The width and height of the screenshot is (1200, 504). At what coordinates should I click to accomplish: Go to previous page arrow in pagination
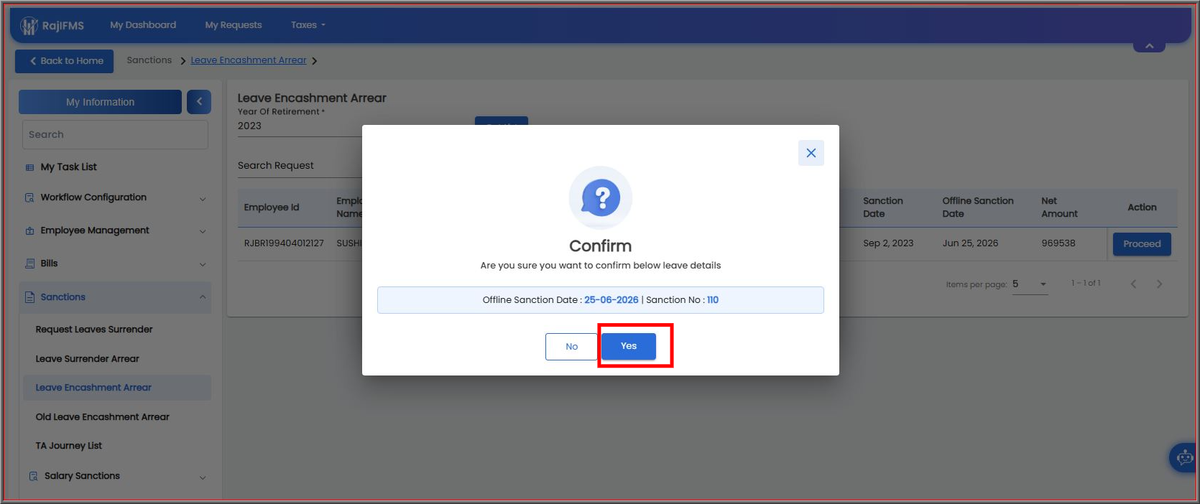click(x=1133, y=284)
